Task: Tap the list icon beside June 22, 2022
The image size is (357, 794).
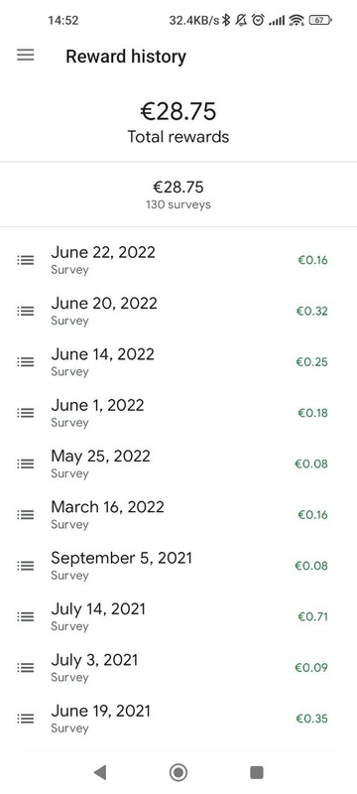Action: 25,260
